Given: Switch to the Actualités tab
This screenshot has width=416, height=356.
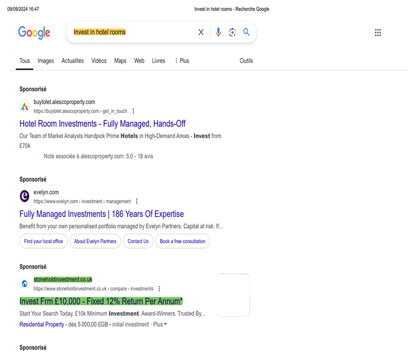Looking at the screenshot, I should pyautogui.click(x=72, y=61).
